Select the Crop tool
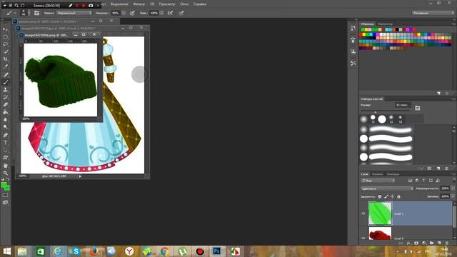 pos(5,59)
